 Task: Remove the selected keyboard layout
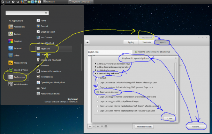[x=94, y=126]
